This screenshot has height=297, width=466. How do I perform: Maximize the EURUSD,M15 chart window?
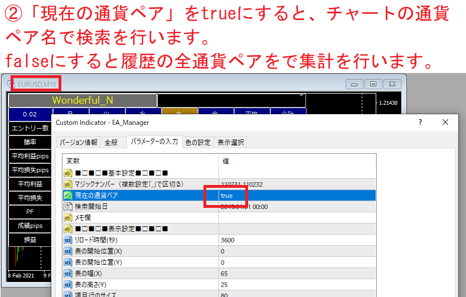click(373, 84)
